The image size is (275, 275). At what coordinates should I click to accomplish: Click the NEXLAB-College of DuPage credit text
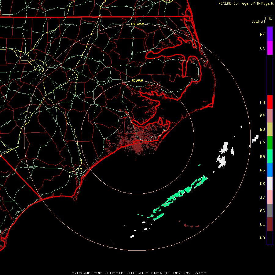click(x=244, y=3)
